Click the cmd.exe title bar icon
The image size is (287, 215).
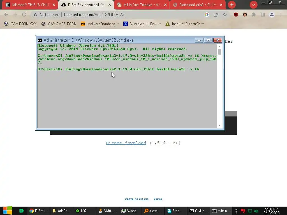(40, 40)
